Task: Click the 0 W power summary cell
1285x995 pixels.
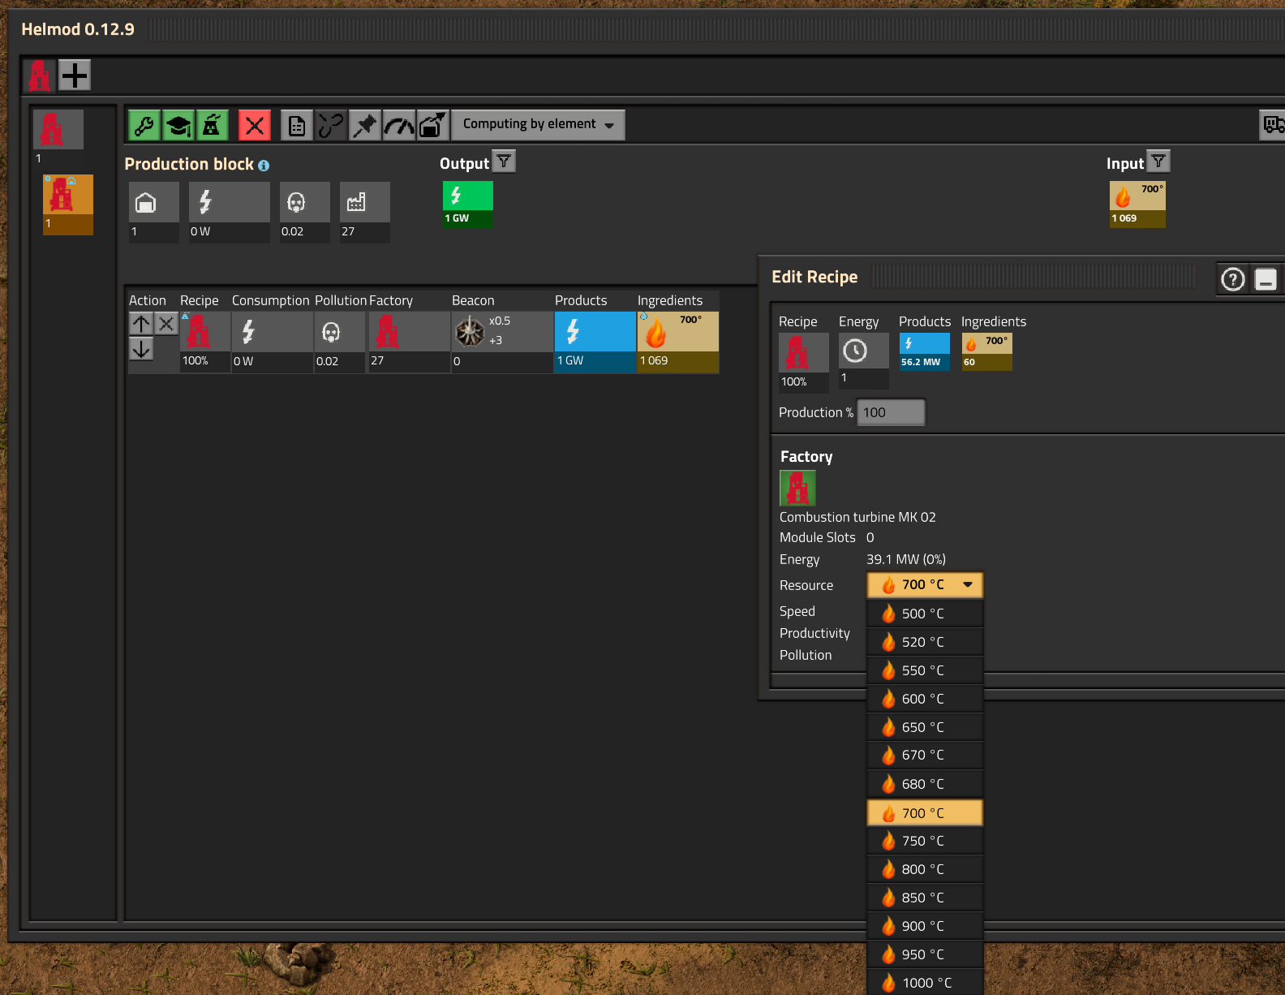Action: [230, 211]
